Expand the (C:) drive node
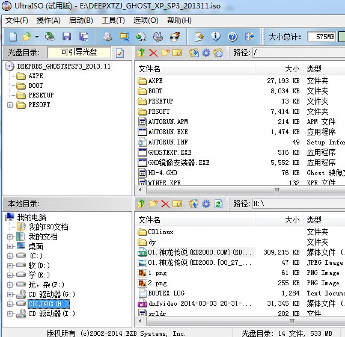This screenshot has width=345, height=337. coord(10,256)
